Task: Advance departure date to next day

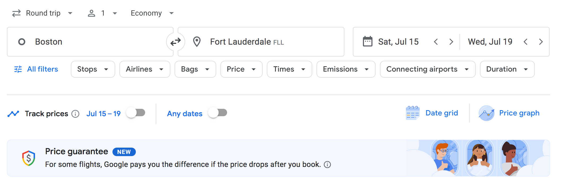Action: (x=451, y=42)
